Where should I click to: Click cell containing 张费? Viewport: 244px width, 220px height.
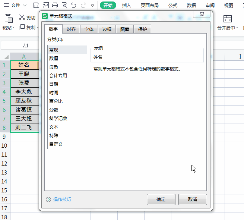[x=23, y=83]
